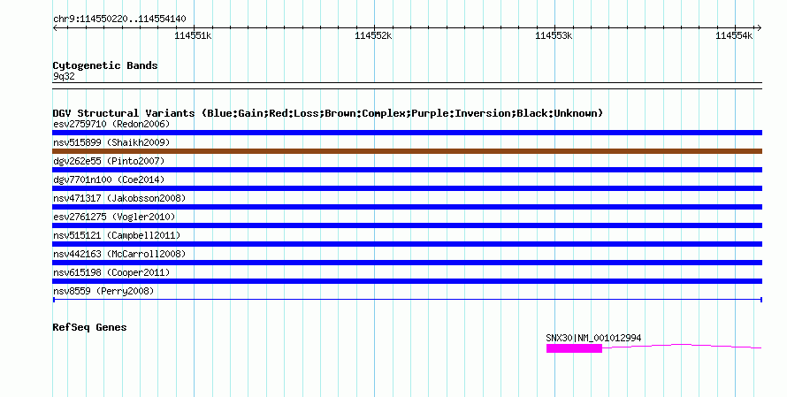787x397 pixels.
Task: Click the left arrow end of the ruler
Action: 55,28
